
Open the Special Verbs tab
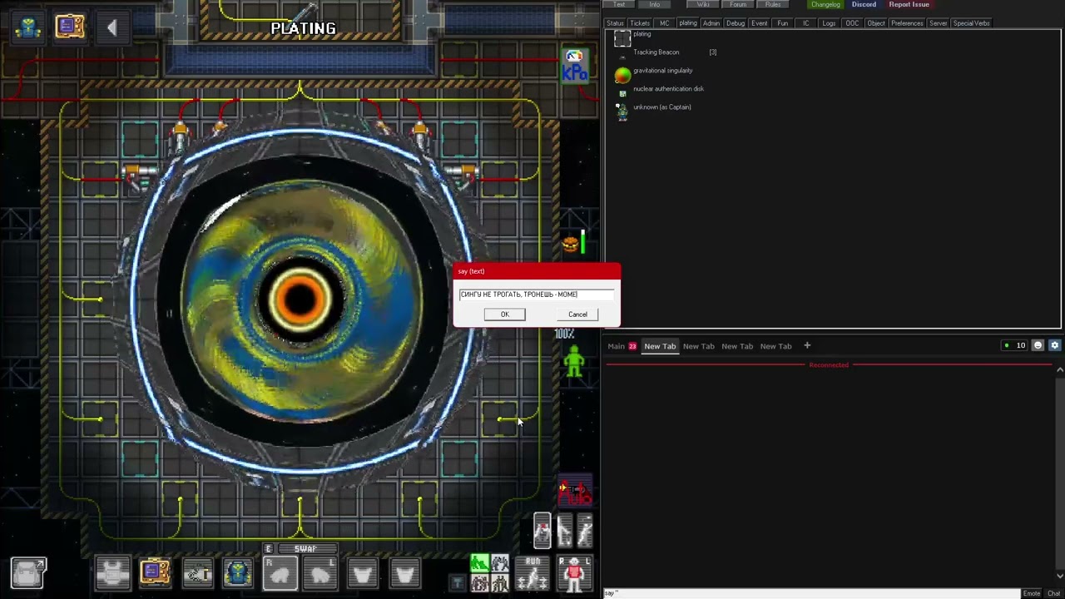coord(971,23)
